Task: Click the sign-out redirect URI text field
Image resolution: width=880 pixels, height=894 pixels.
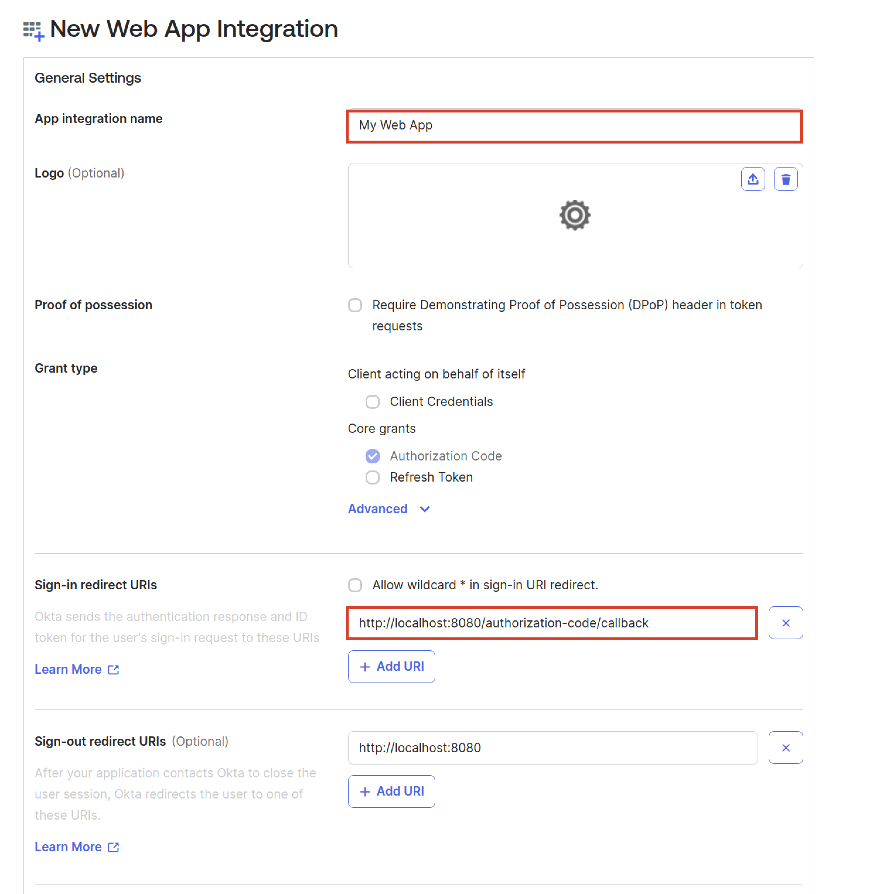Action: (x=552, y=748)
